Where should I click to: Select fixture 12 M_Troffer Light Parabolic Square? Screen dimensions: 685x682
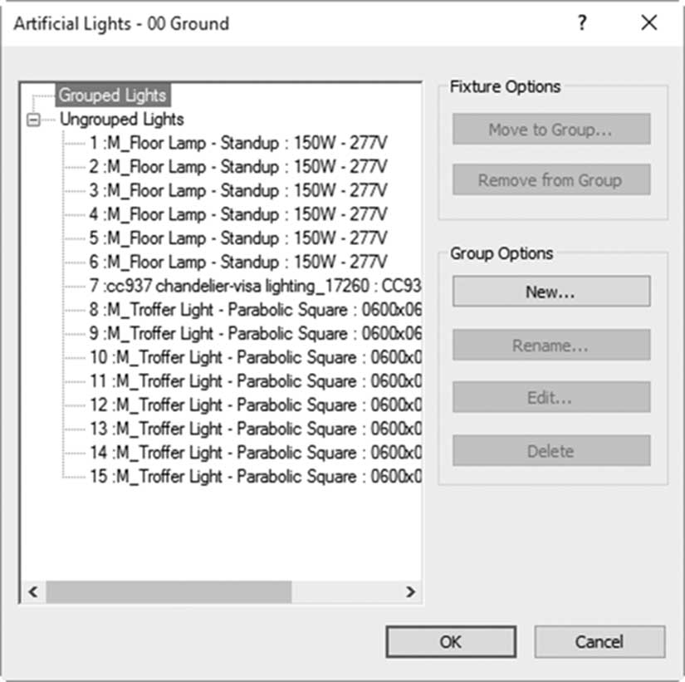point(255,405)
